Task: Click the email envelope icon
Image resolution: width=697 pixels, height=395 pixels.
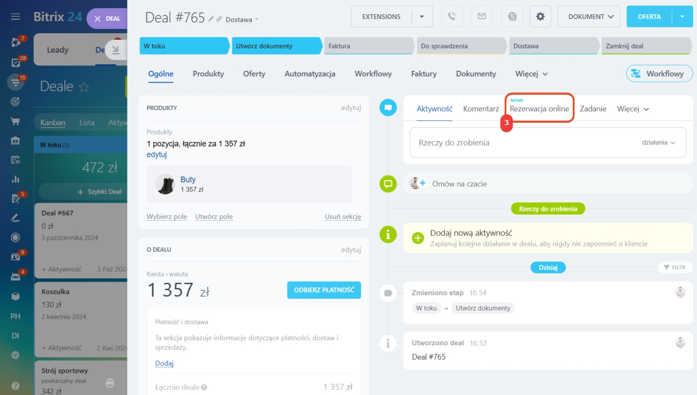Action: tap(481, 17)
